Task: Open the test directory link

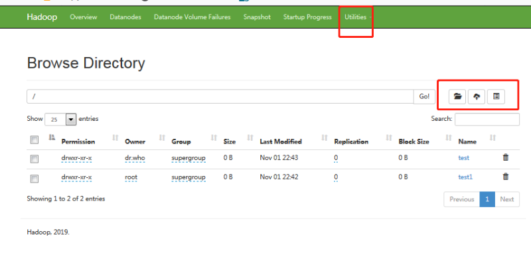Action: (x=463, y=157)
